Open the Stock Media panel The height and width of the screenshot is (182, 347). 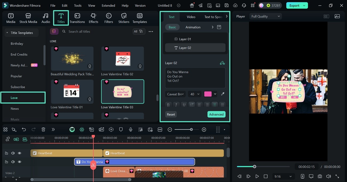click(28, 18)
